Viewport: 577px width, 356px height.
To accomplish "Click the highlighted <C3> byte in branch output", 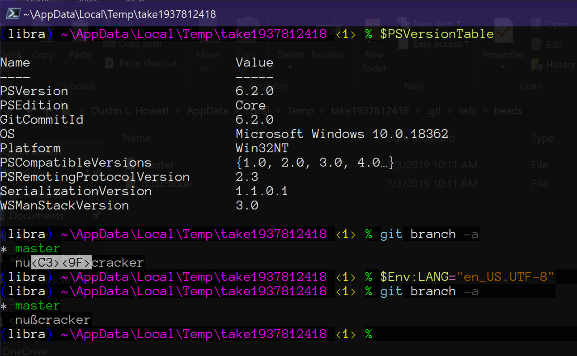I will pos(46,263).
